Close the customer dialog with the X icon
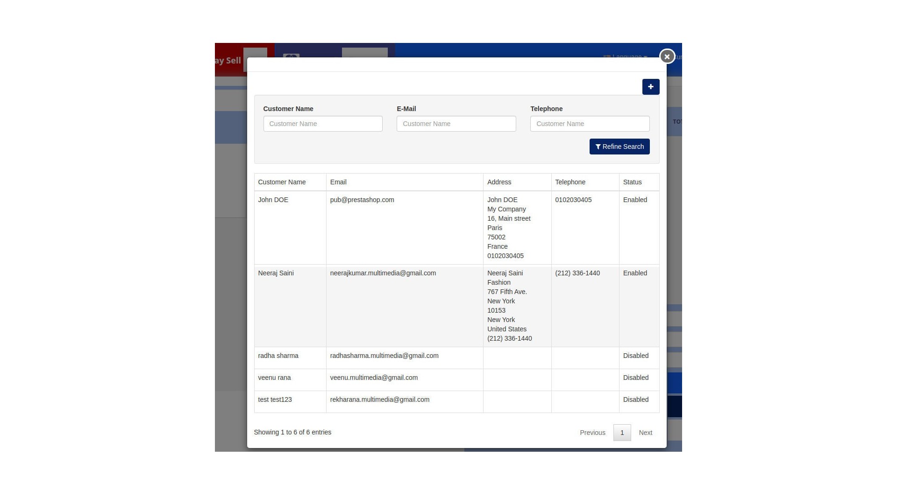The width and height of the screenshot is (897, 504). [667, 56]
